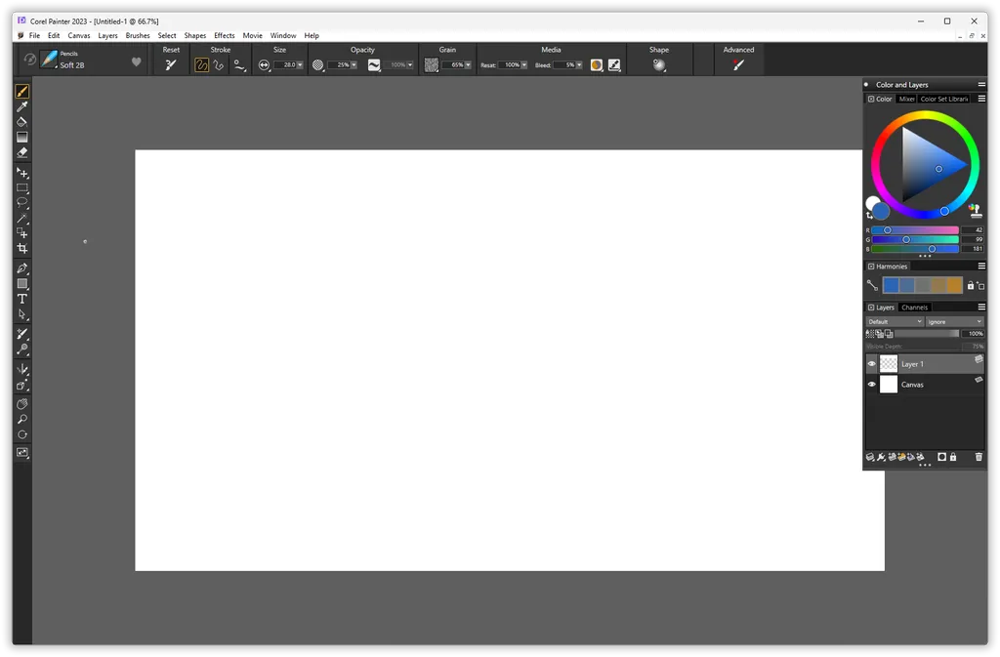Click the delete layer trash icon
1000x657 pixels.
(x=979, y=457)
